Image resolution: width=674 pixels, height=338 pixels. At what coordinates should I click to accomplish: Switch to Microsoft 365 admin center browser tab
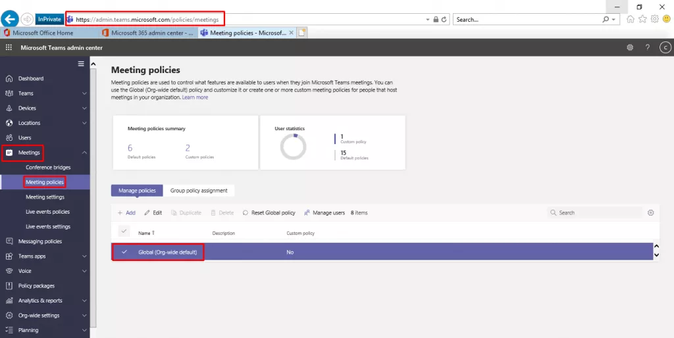(148, 32)
